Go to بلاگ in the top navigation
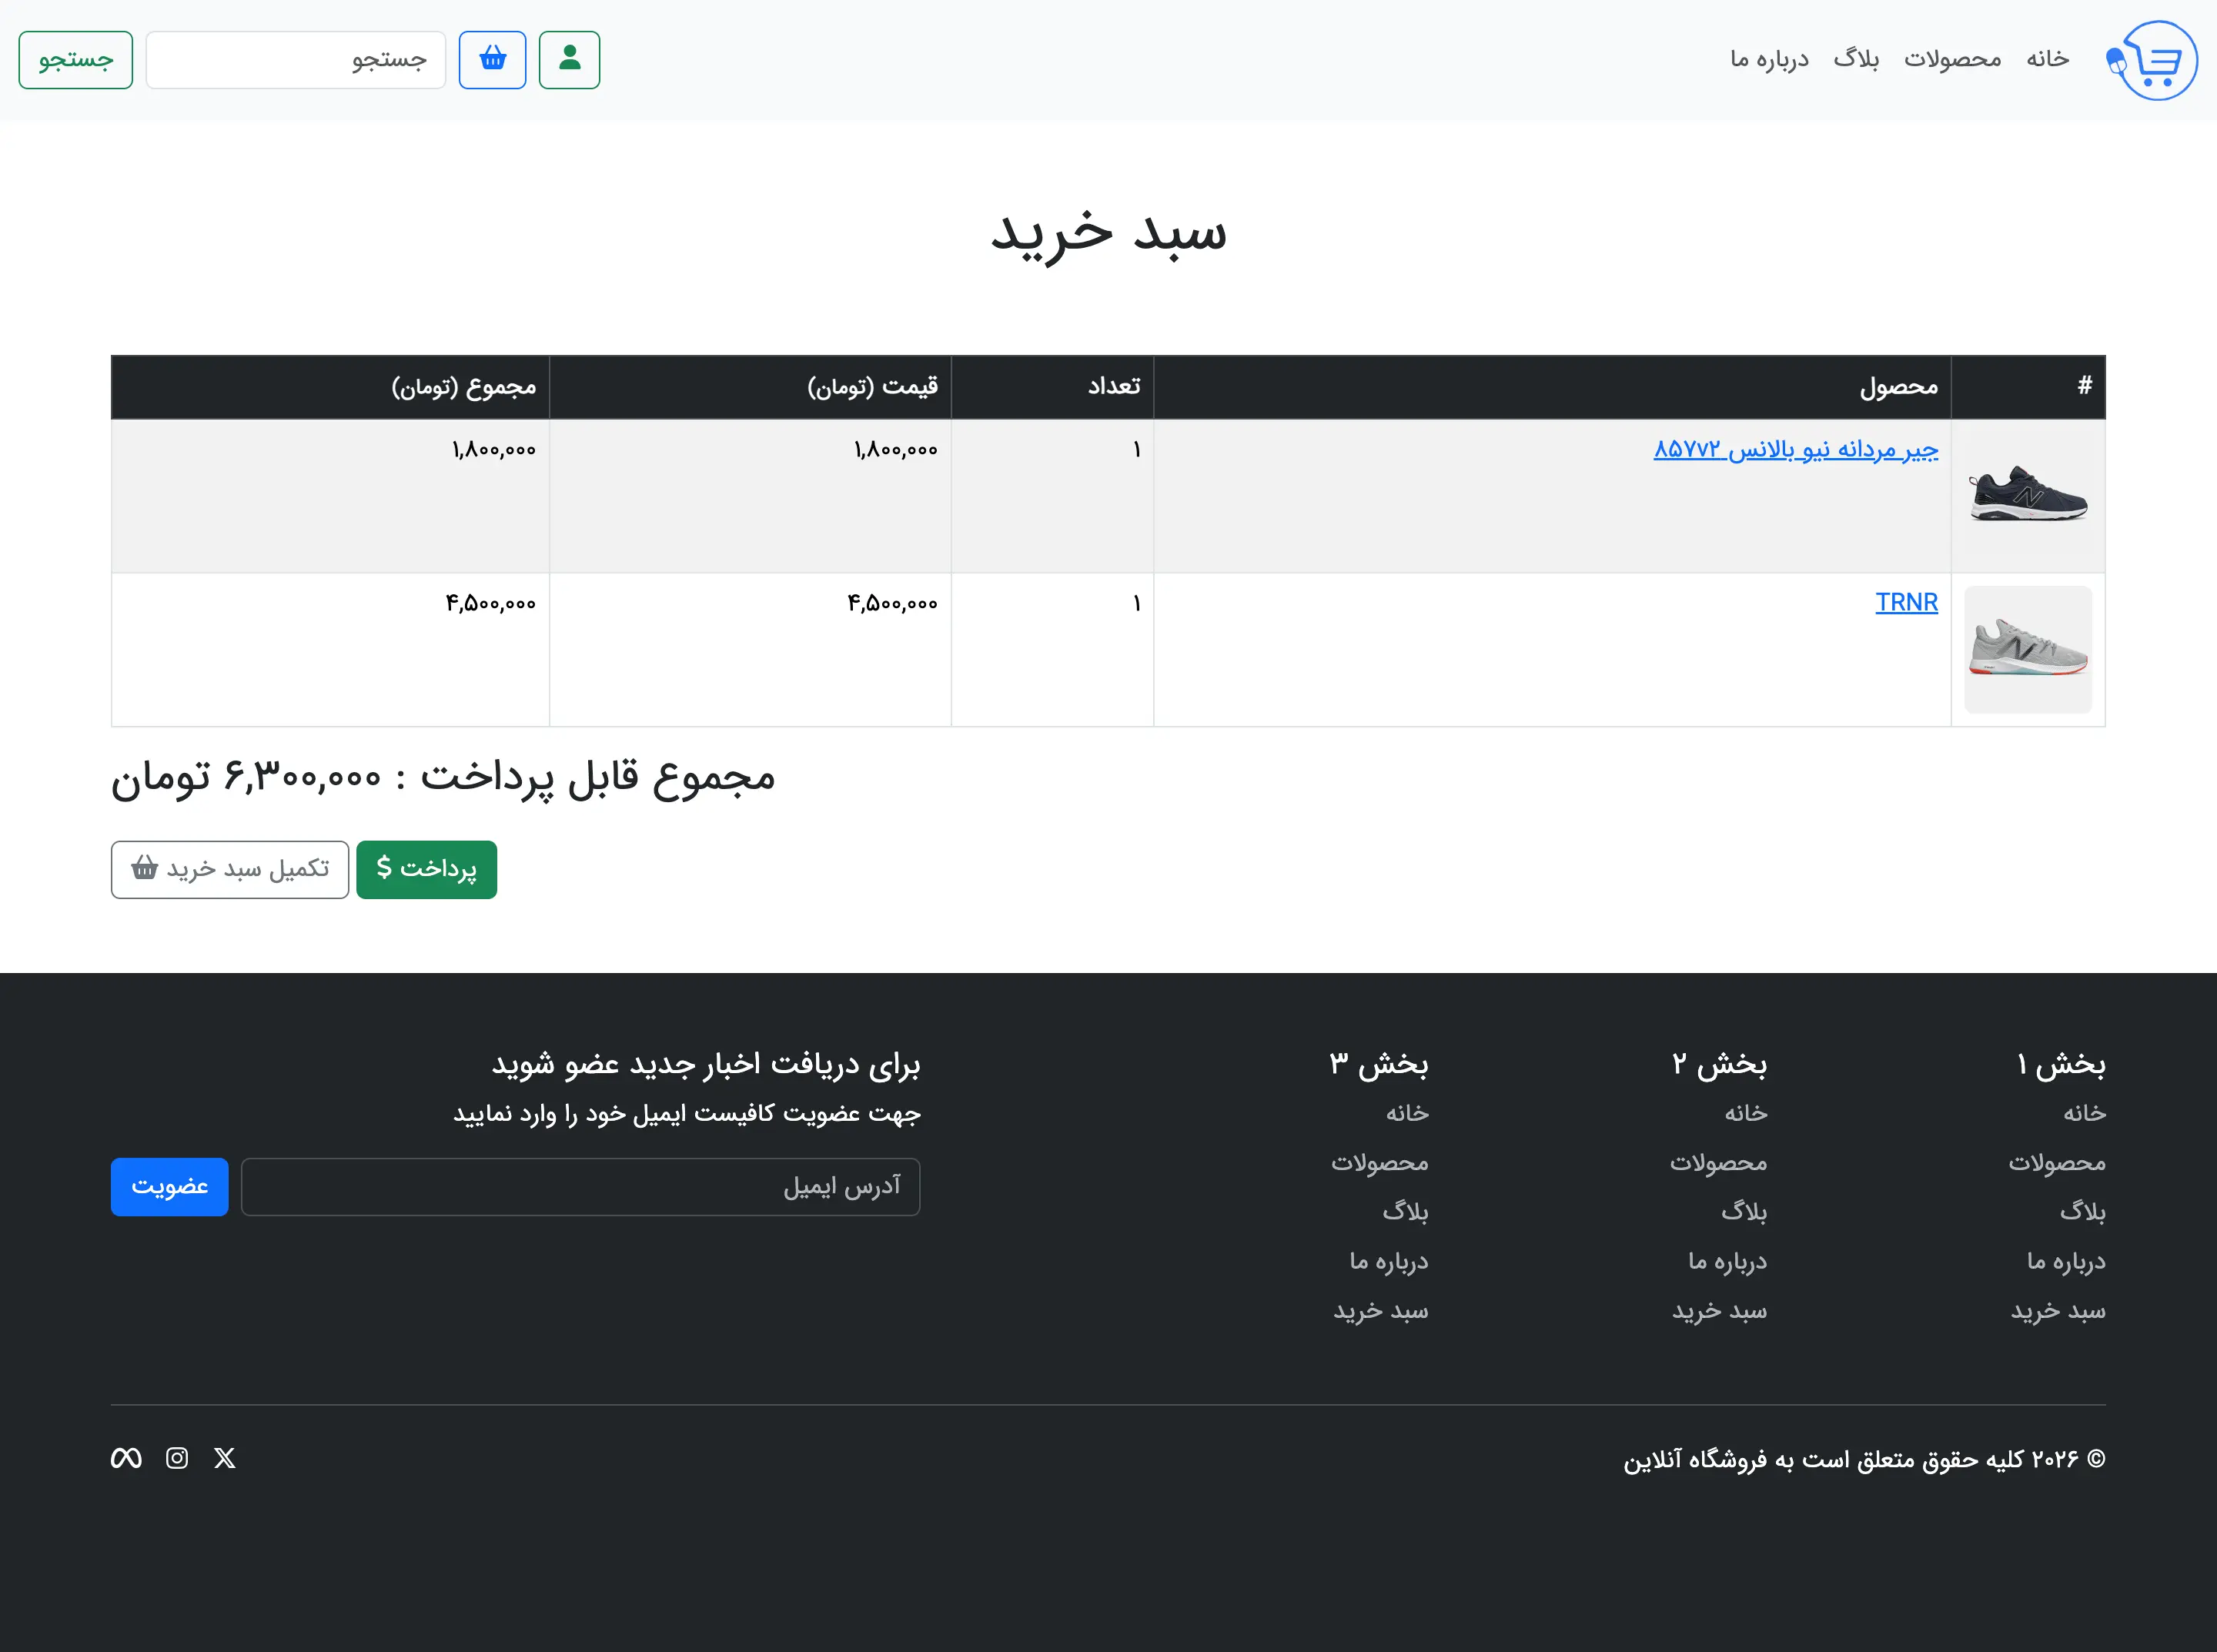The height and width of the screenshot is (1652, 2217). 1856,60
